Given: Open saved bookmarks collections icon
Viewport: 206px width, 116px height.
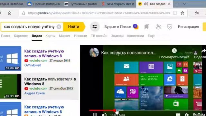Looking at the screenshot, I should coord(147,27).
